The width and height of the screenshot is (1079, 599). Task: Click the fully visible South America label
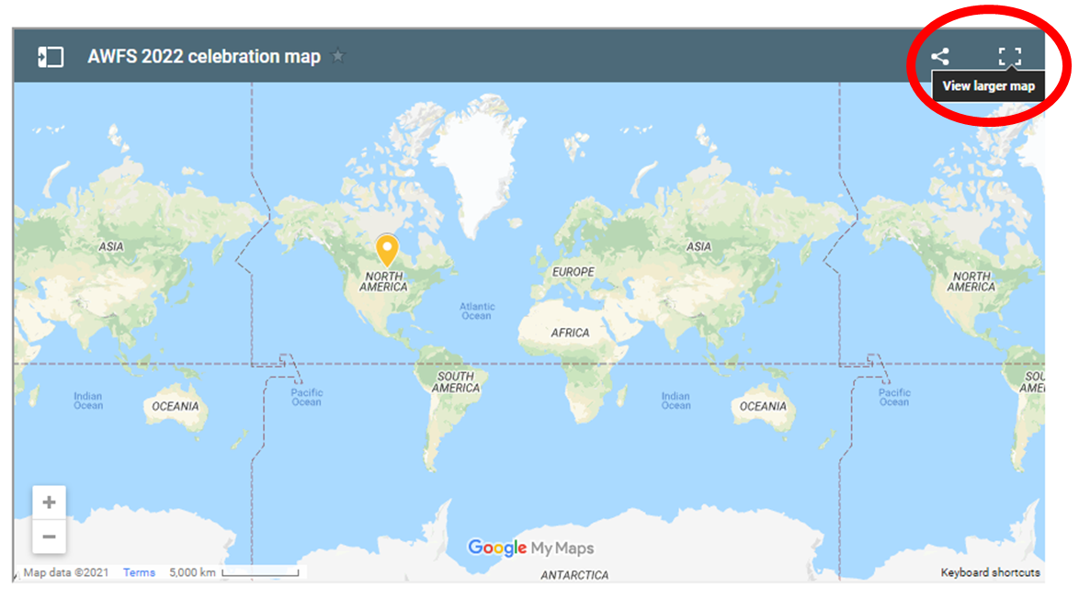[456, 382]
